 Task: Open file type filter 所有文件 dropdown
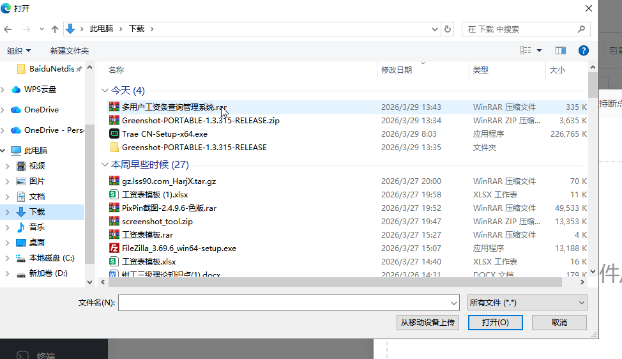point(527,303)
